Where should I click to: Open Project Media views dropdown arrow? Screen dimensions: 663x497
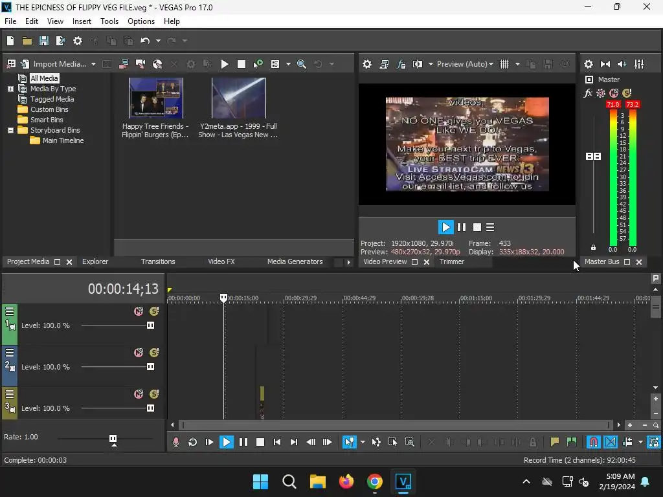click(x=288, y=64)
